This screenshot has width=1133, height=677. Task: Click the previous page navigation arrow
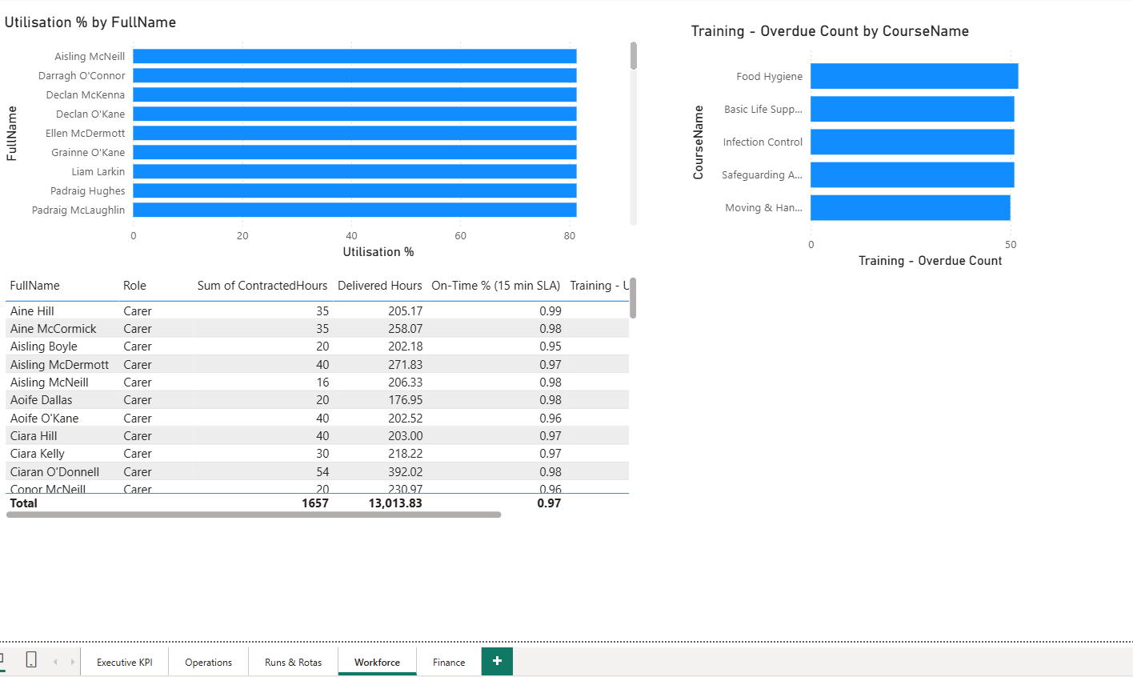[54, 662]
